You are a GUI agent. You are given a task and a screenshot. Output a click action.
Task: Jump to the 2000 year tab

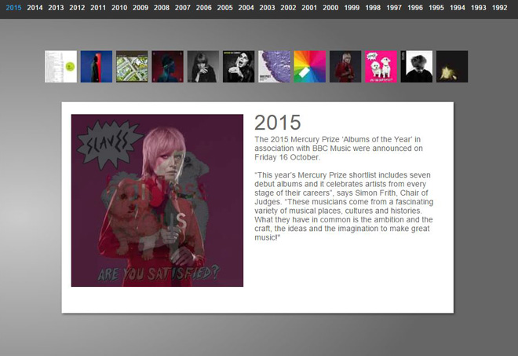(330, 7)
